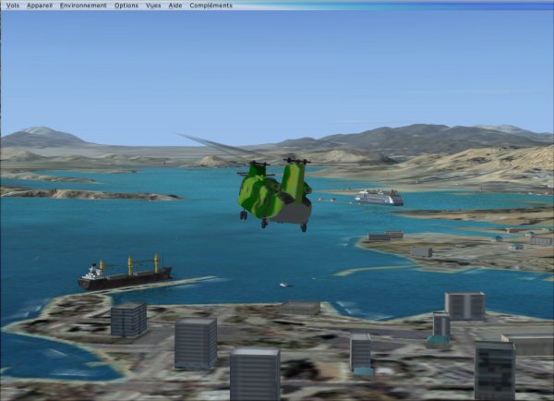Open the Aide menu

pos(175,6)
